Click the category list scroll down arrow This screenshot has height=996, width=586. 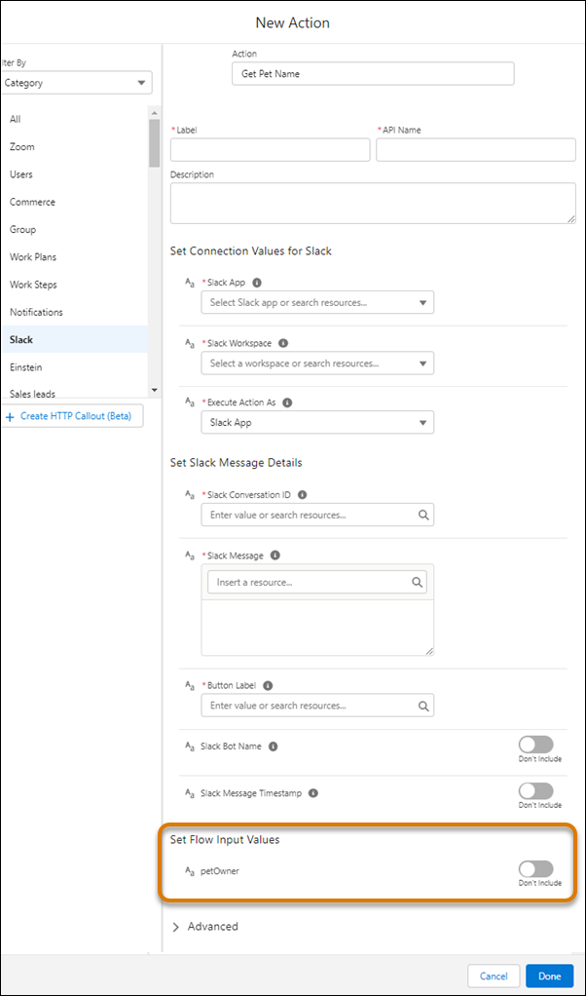154,389
